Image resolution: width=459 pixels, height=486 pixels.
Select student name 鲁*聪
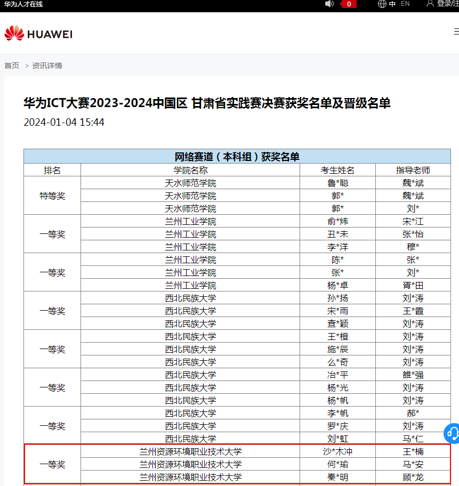tap(337, 183)
